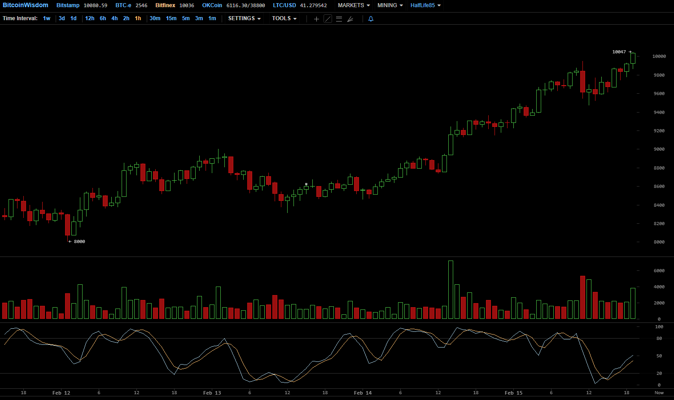Open the MARKETS dropdown menu

point(354,5)
